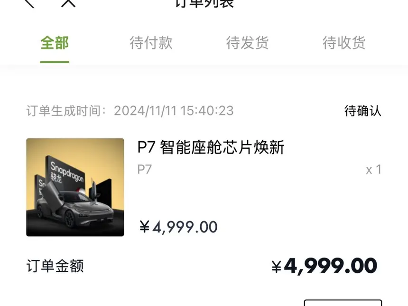Switch to the 待付款 tab
The image size is (408, 306).
tap(151, 43)
